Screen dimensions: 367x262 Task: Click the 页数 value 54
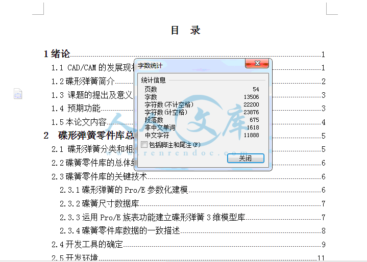(x=256, y=89)
